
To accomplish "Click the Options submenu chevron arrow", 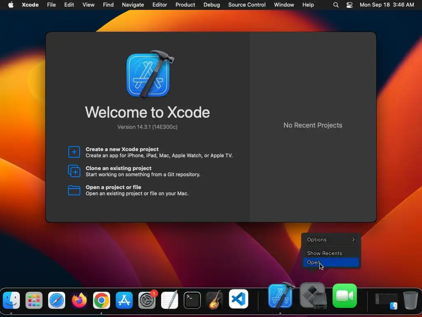I will pos(353,240).
